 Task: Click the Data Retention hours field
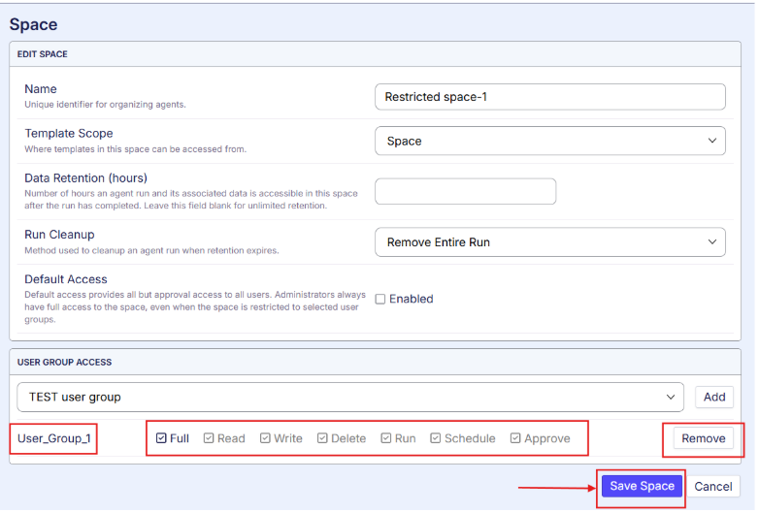pyautogui.click(x=465, y=191)
